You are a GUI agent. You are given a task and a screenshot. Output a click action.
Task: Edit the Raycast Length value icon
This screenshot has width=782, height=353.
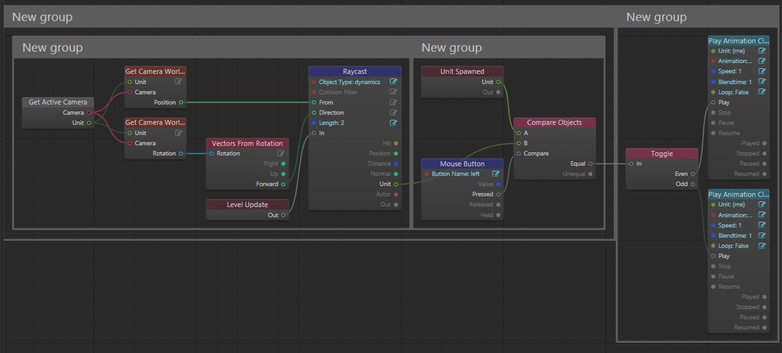click(394, 122)
